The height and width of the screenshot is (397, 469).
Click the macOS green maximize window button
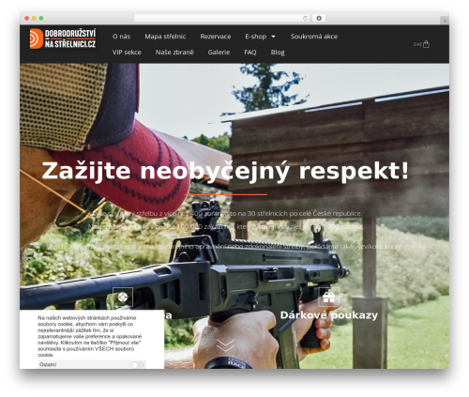(x=41, y=19)
